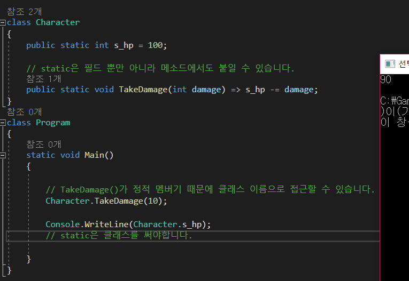409x281 pixels.
Task: Click the value 100 in the field initializer
Action: (x=155, y=45)
